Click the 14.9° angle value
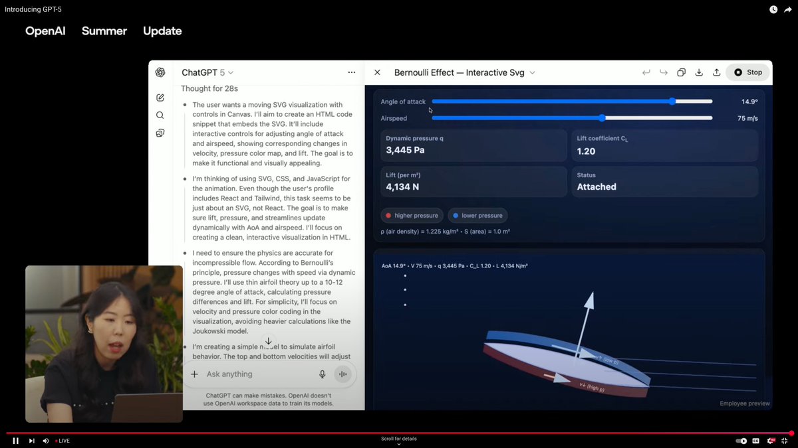 coord(749,102)
